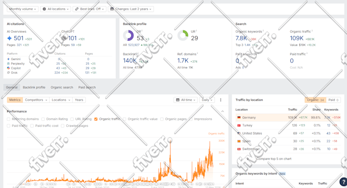The image size is (347, 188).
Task: Click the ChatGPT count 101
Action: tap(72, 38)
